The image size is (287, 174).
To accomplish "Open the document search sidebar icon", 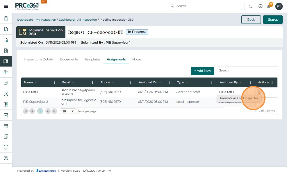I will (6, 40).
